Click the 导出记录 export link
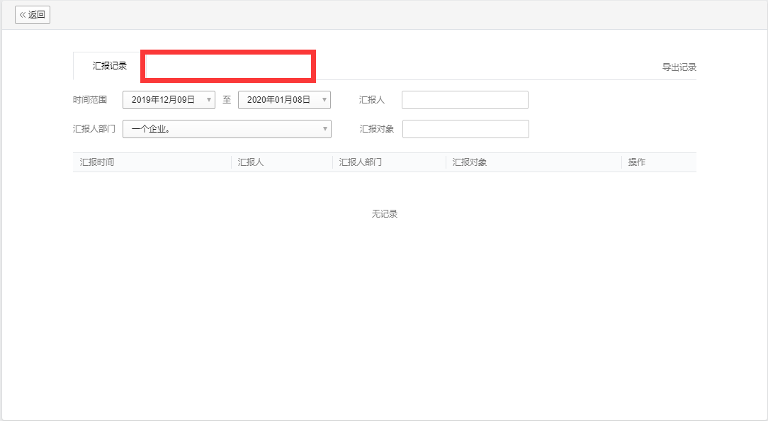Image resolution: width=768 pixels, height=421 pixels. click(679, 67)
